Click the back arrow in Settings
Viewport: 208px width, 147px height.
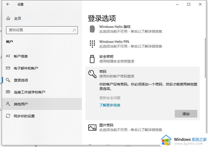tap(8, 4)
